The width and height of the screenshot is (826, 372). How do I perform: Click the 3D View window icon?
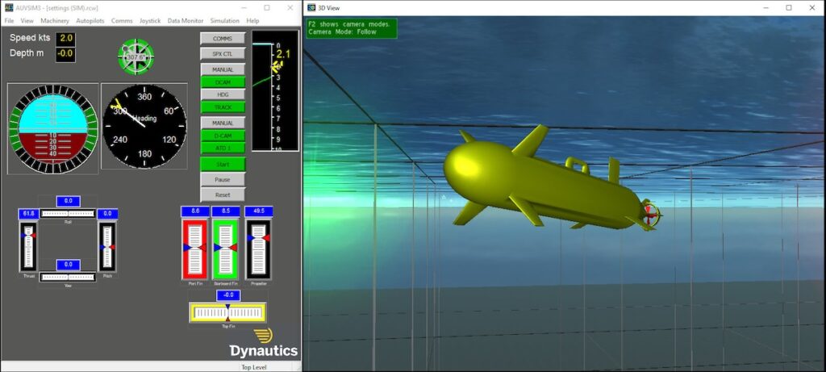[311, 7]
